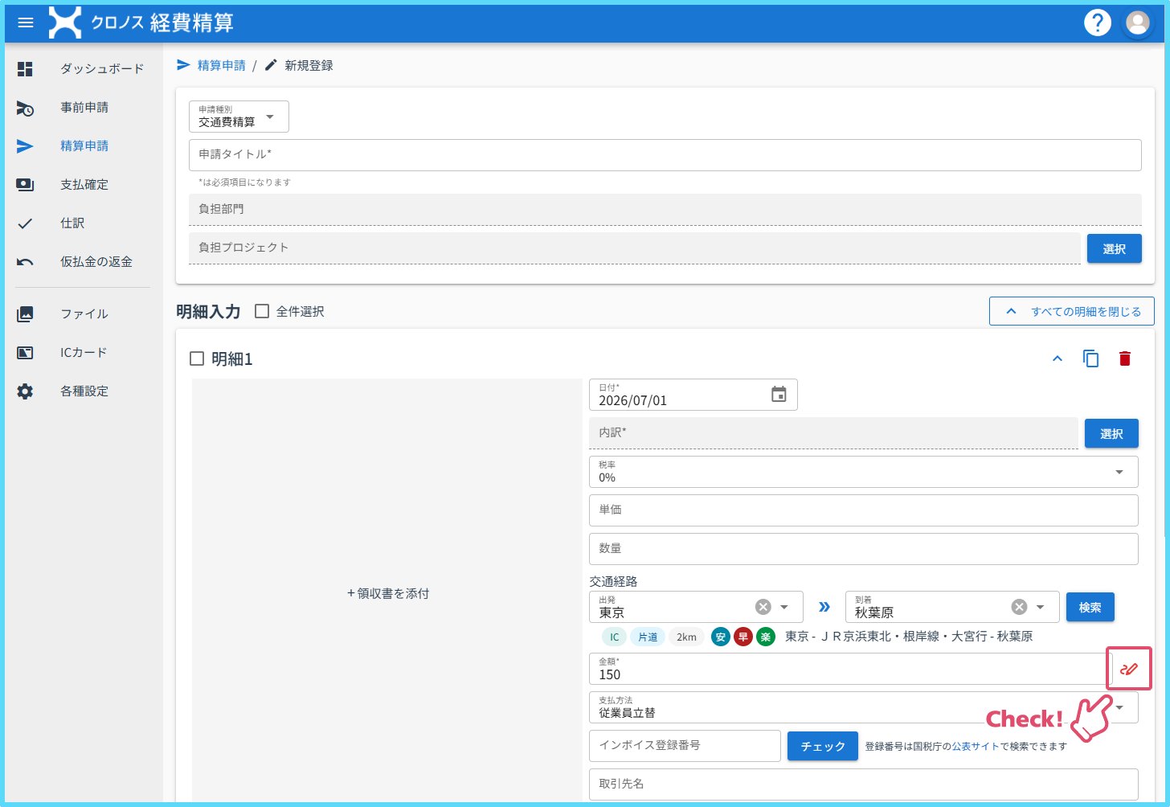
Task: Swap route with the double-arrow icon
Action: (824, 607)
